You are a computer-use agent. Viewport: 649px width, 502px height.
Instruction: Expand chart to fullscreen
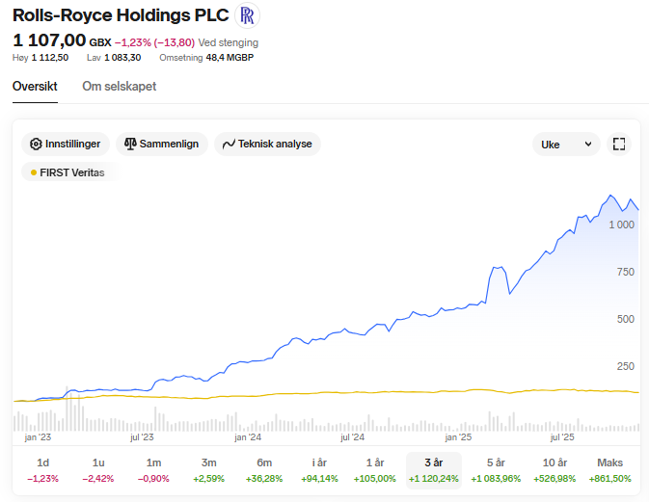[x=620, y=144]
